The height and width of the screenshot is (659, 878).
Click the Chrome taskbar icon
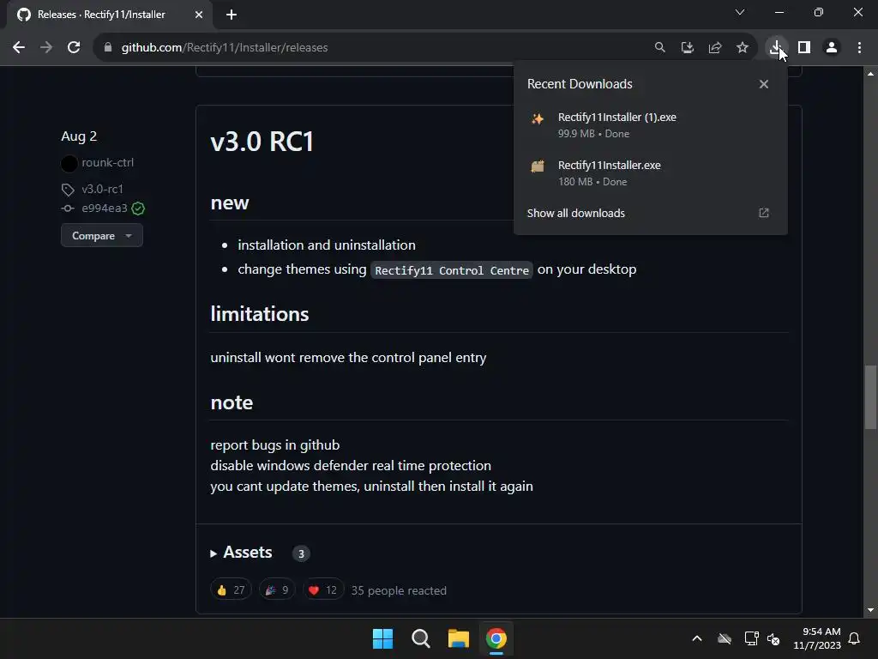[x=496, y=638]
